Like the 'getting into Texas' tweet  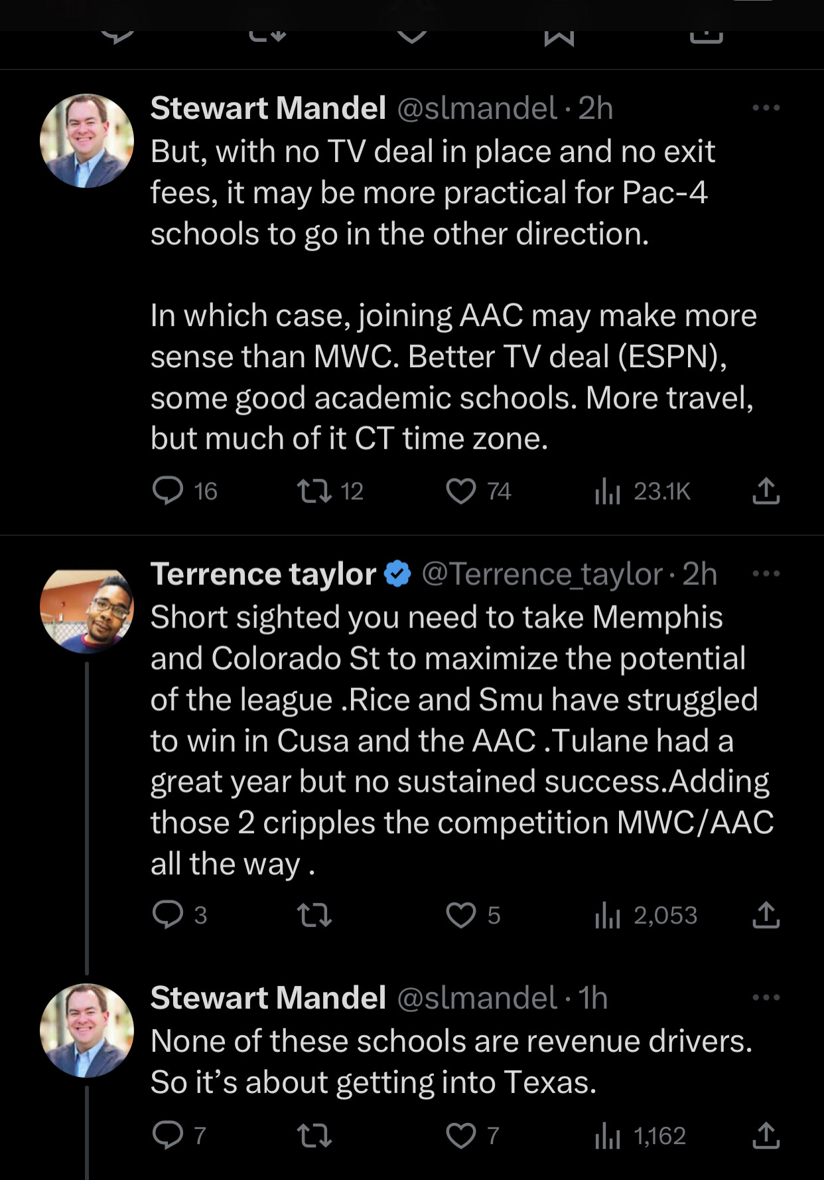pos(460,1136)
